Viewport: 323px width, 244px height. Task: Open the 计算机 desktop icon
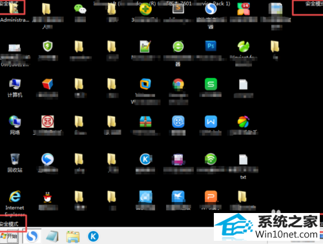click(x=15, y=84)
